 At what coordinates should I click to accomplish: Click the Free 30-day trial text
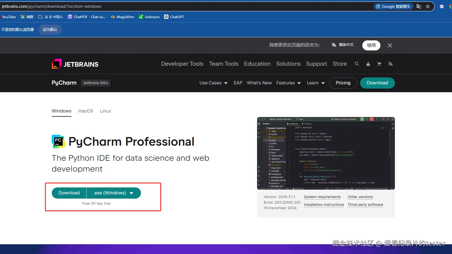pyautogui.click(x=96, y=204)
